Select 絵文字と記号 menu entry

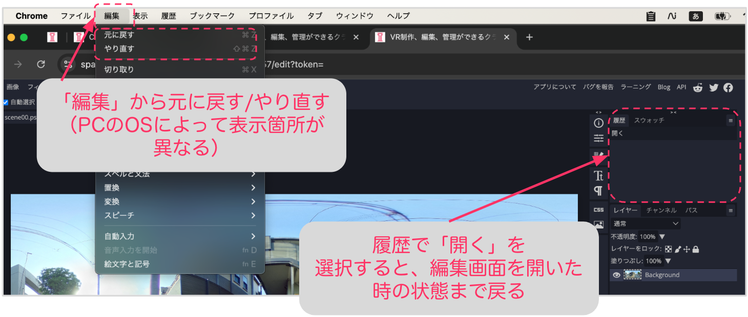coord(180,264)
